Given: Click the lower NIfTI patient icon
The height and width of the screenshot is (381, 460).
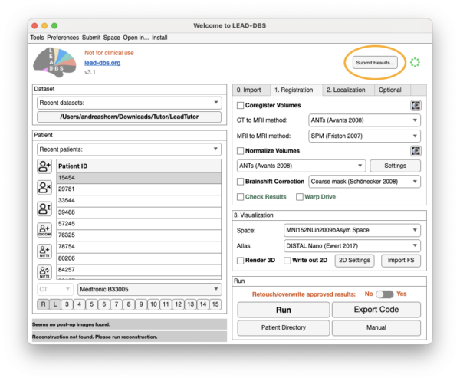Looking at the screenshot, I should tap(44, 272).
